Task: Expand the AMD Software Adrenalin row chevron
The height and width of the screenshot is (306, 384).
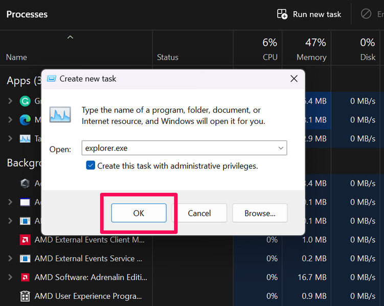Action: coord(10,277)
